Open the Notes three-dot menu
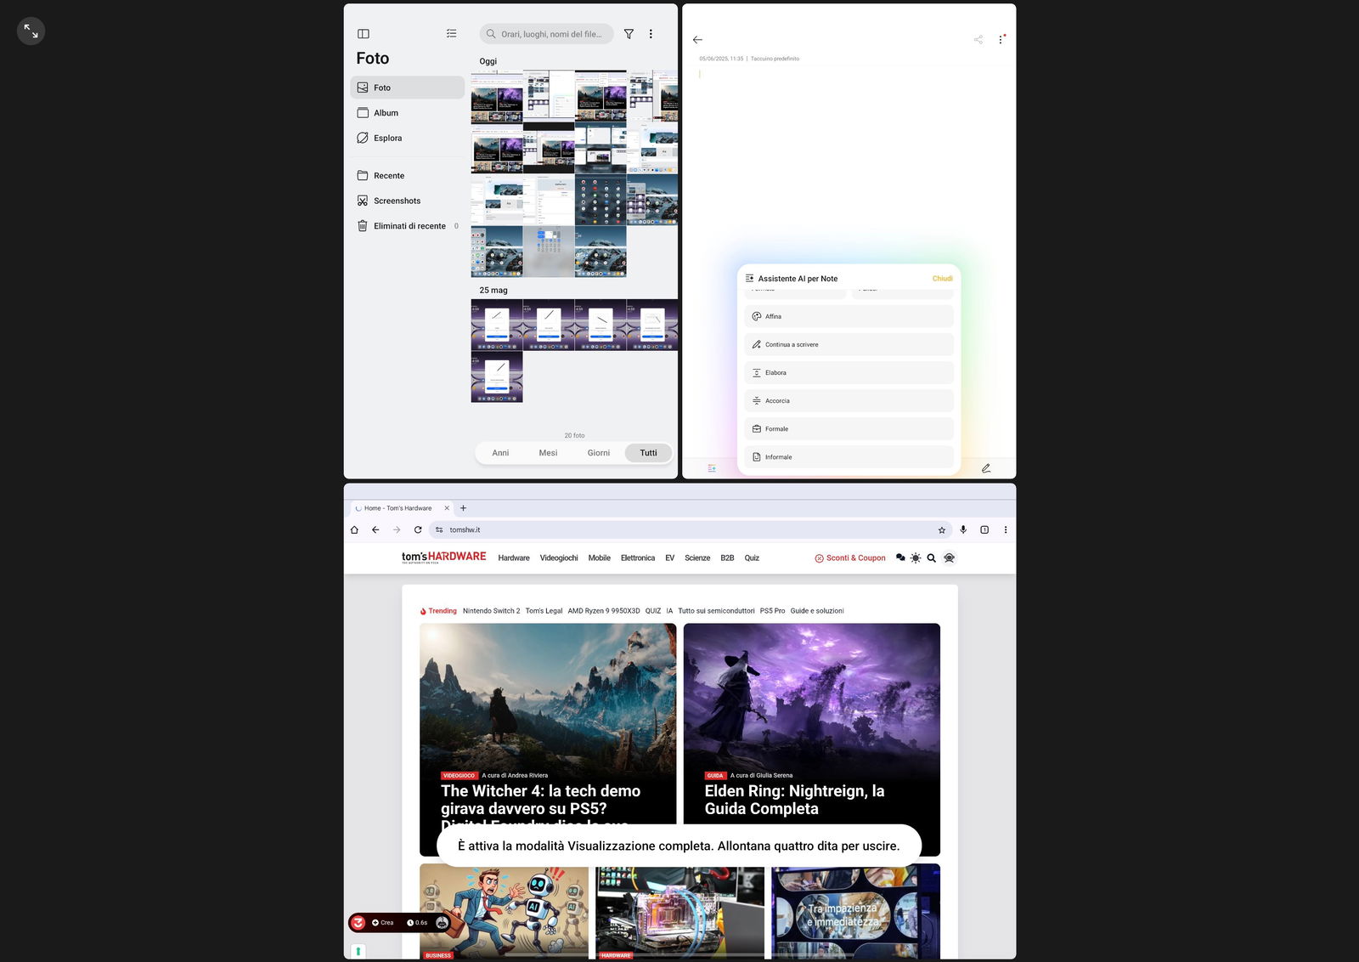The image size is (1359, 962). [1001, 39]
